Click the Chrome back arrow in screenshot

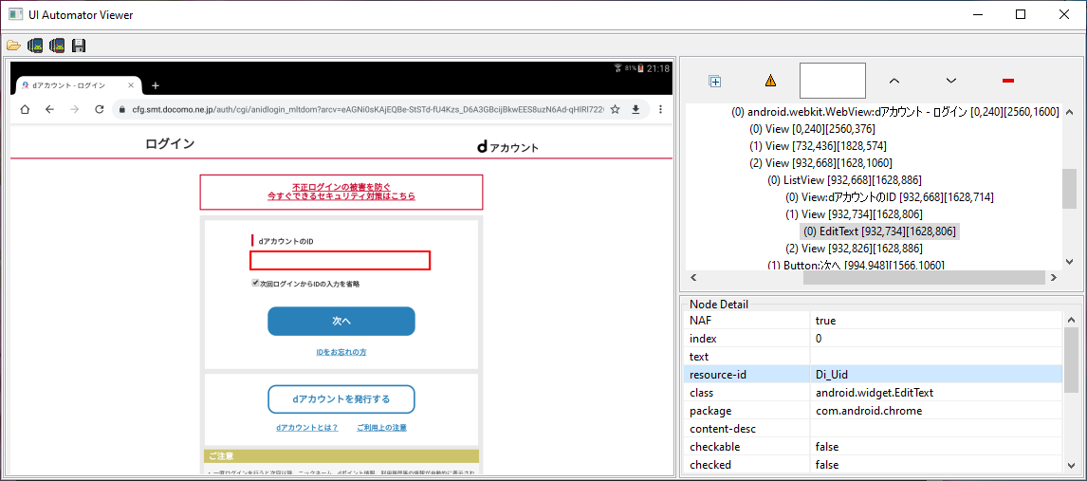pyautogui.click(x=49, y=109)
